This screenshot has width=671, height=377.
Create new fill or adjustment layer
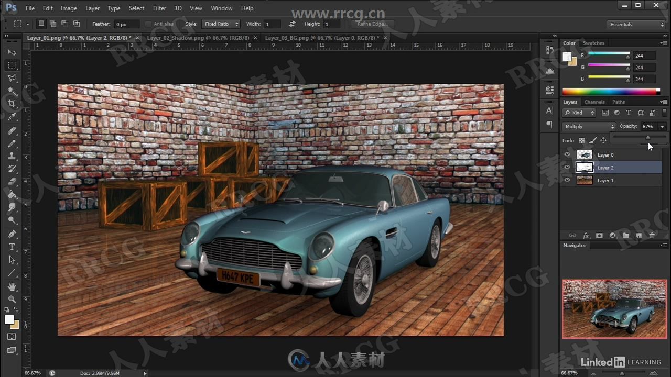tap(612, 236)
